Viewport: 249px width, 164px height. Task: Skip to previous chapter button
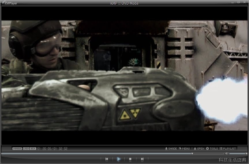point(107,159)
